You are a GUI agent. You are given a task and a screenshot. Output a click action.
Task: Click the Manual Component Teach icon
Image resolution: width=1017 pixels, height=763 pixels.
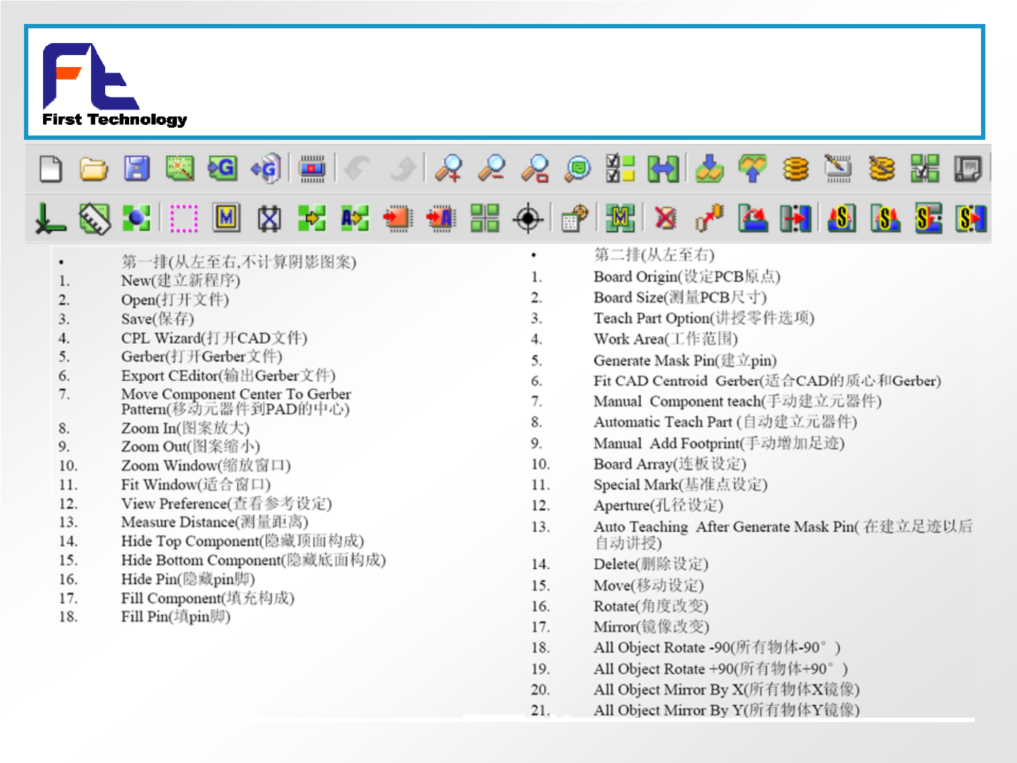312,219
